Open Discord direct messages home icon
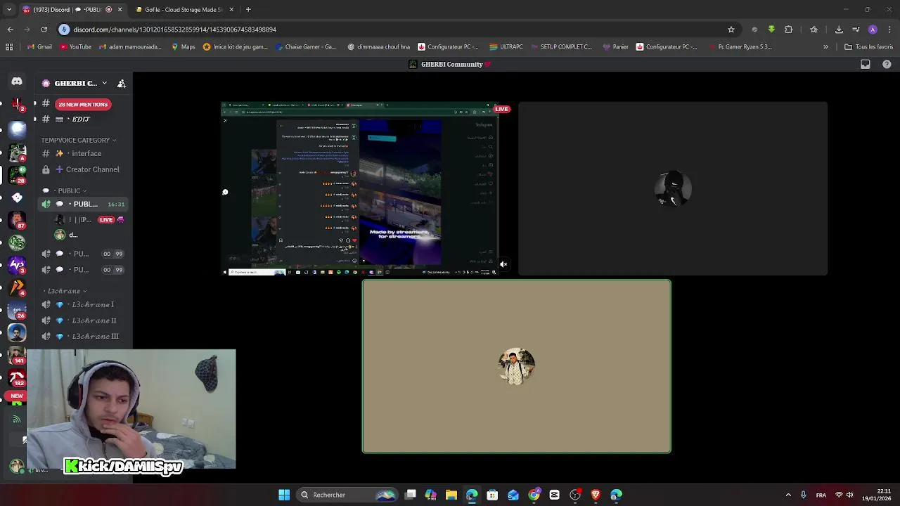900x506 pixels. tap(17, 82)
